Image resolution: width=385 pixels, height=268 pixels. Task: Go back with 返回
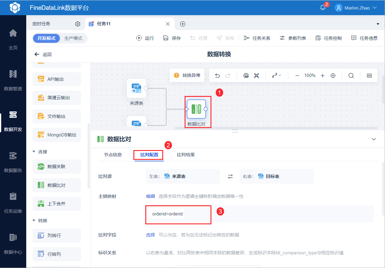click(43, 54)
